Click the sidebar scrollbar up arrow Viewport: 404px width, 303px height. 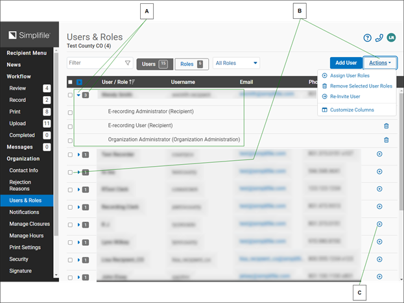tap(56, 50)
